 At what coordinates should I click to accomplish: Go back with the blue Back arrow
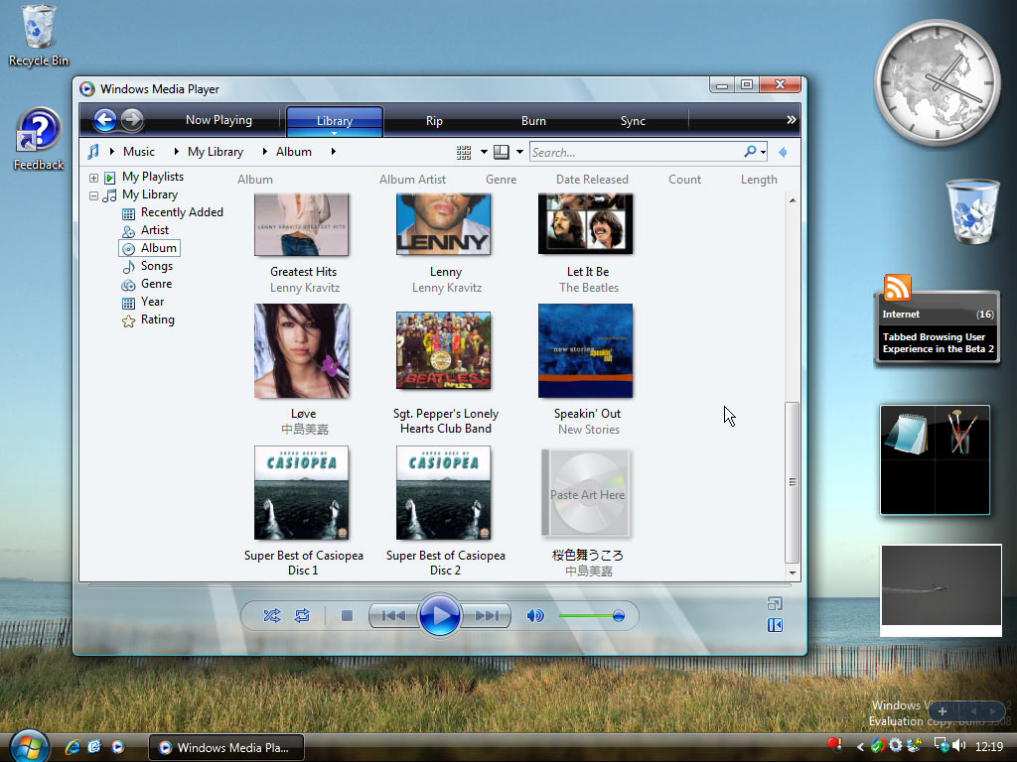click(x=105, y=120)
